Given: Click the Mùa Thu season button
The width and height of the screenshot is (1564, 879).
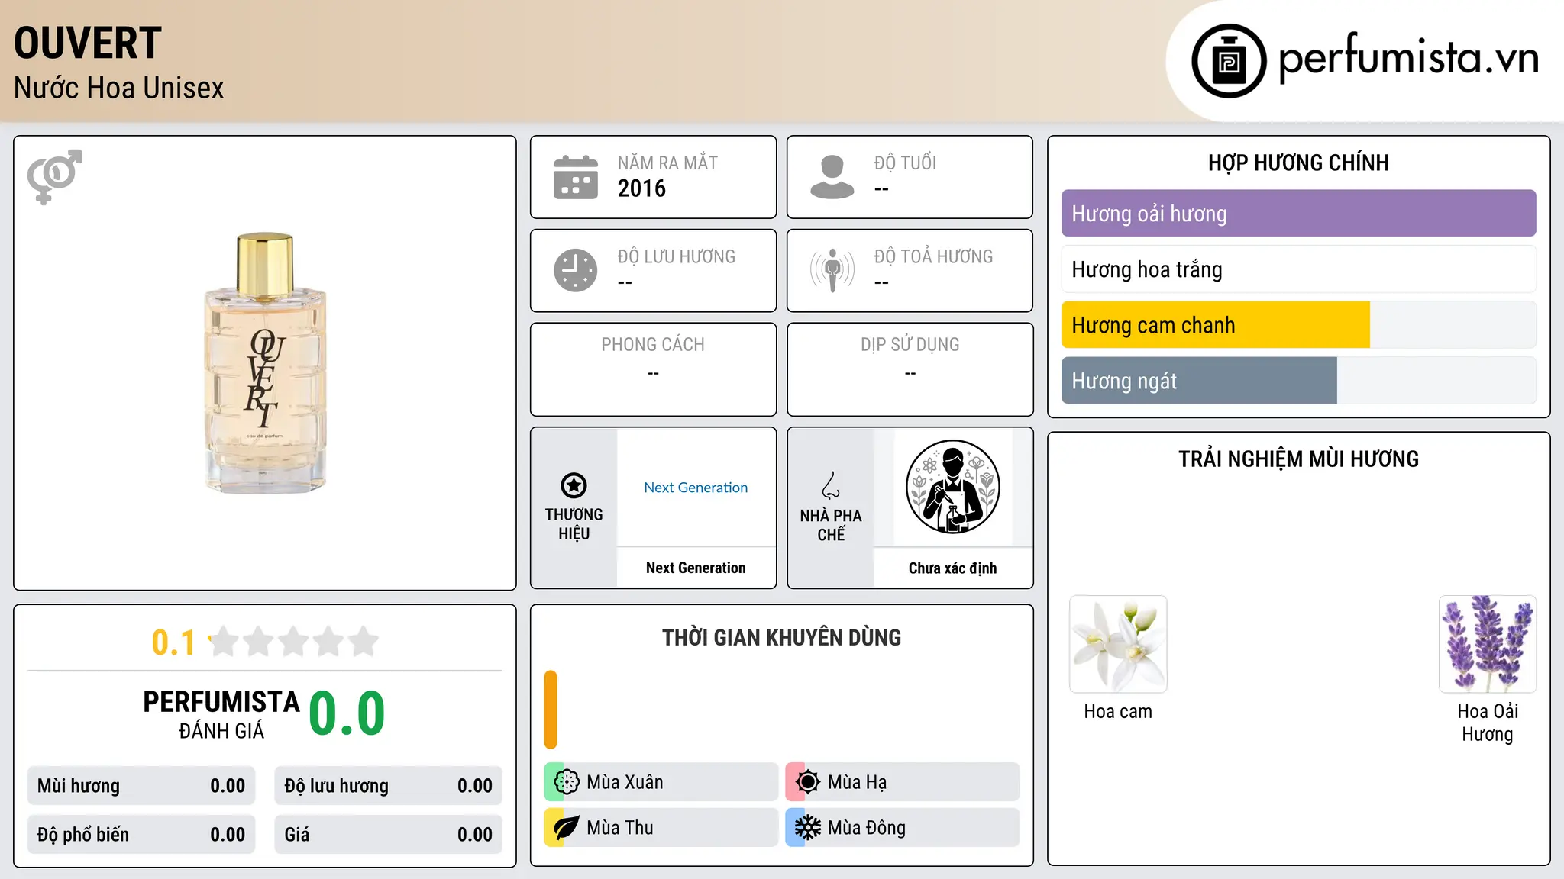Looking at the screenshot, I should [661, 828].
